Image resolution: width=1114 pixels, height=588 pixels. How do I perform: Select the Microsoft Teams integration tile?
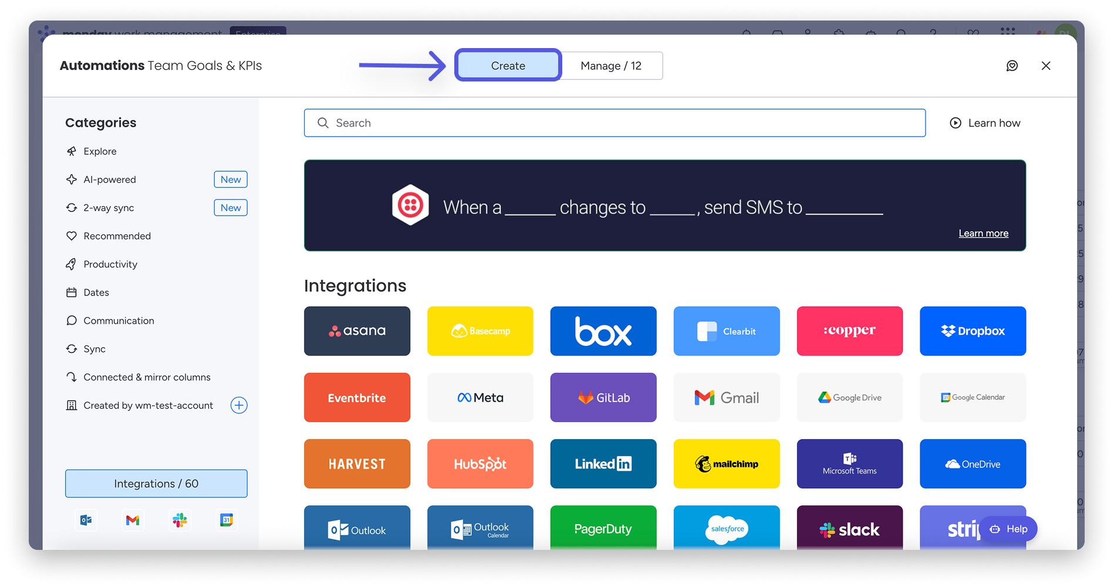pyautogui.click(x=850, y=464)
